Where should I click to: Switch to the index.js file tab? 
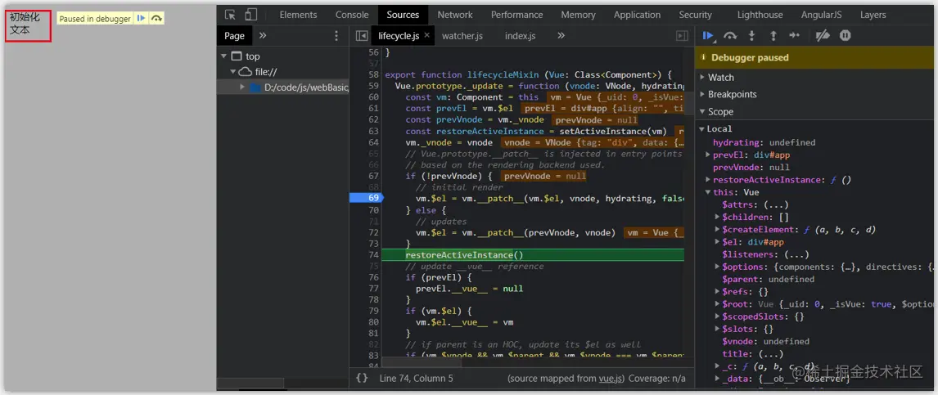pos(520,36)
